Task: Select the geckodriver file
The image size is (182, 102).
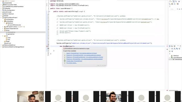Action: pyautogui.click(x=11, y=34)
